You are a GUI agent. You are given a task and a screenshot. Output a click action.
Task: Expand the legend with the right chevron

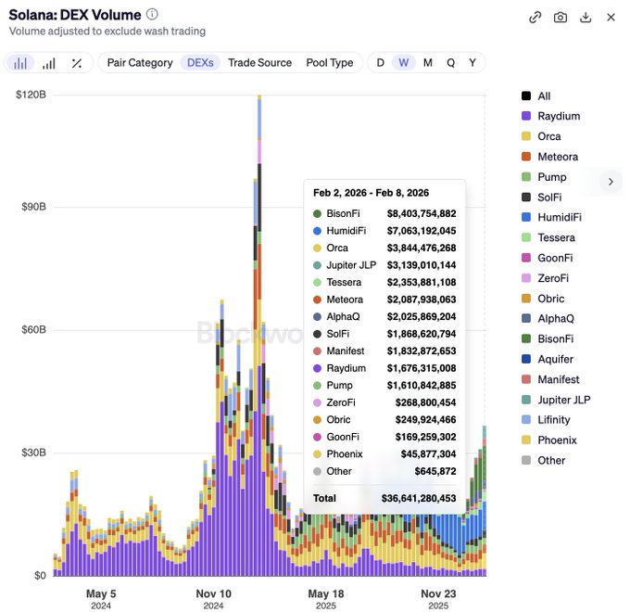tap(610, 182)
